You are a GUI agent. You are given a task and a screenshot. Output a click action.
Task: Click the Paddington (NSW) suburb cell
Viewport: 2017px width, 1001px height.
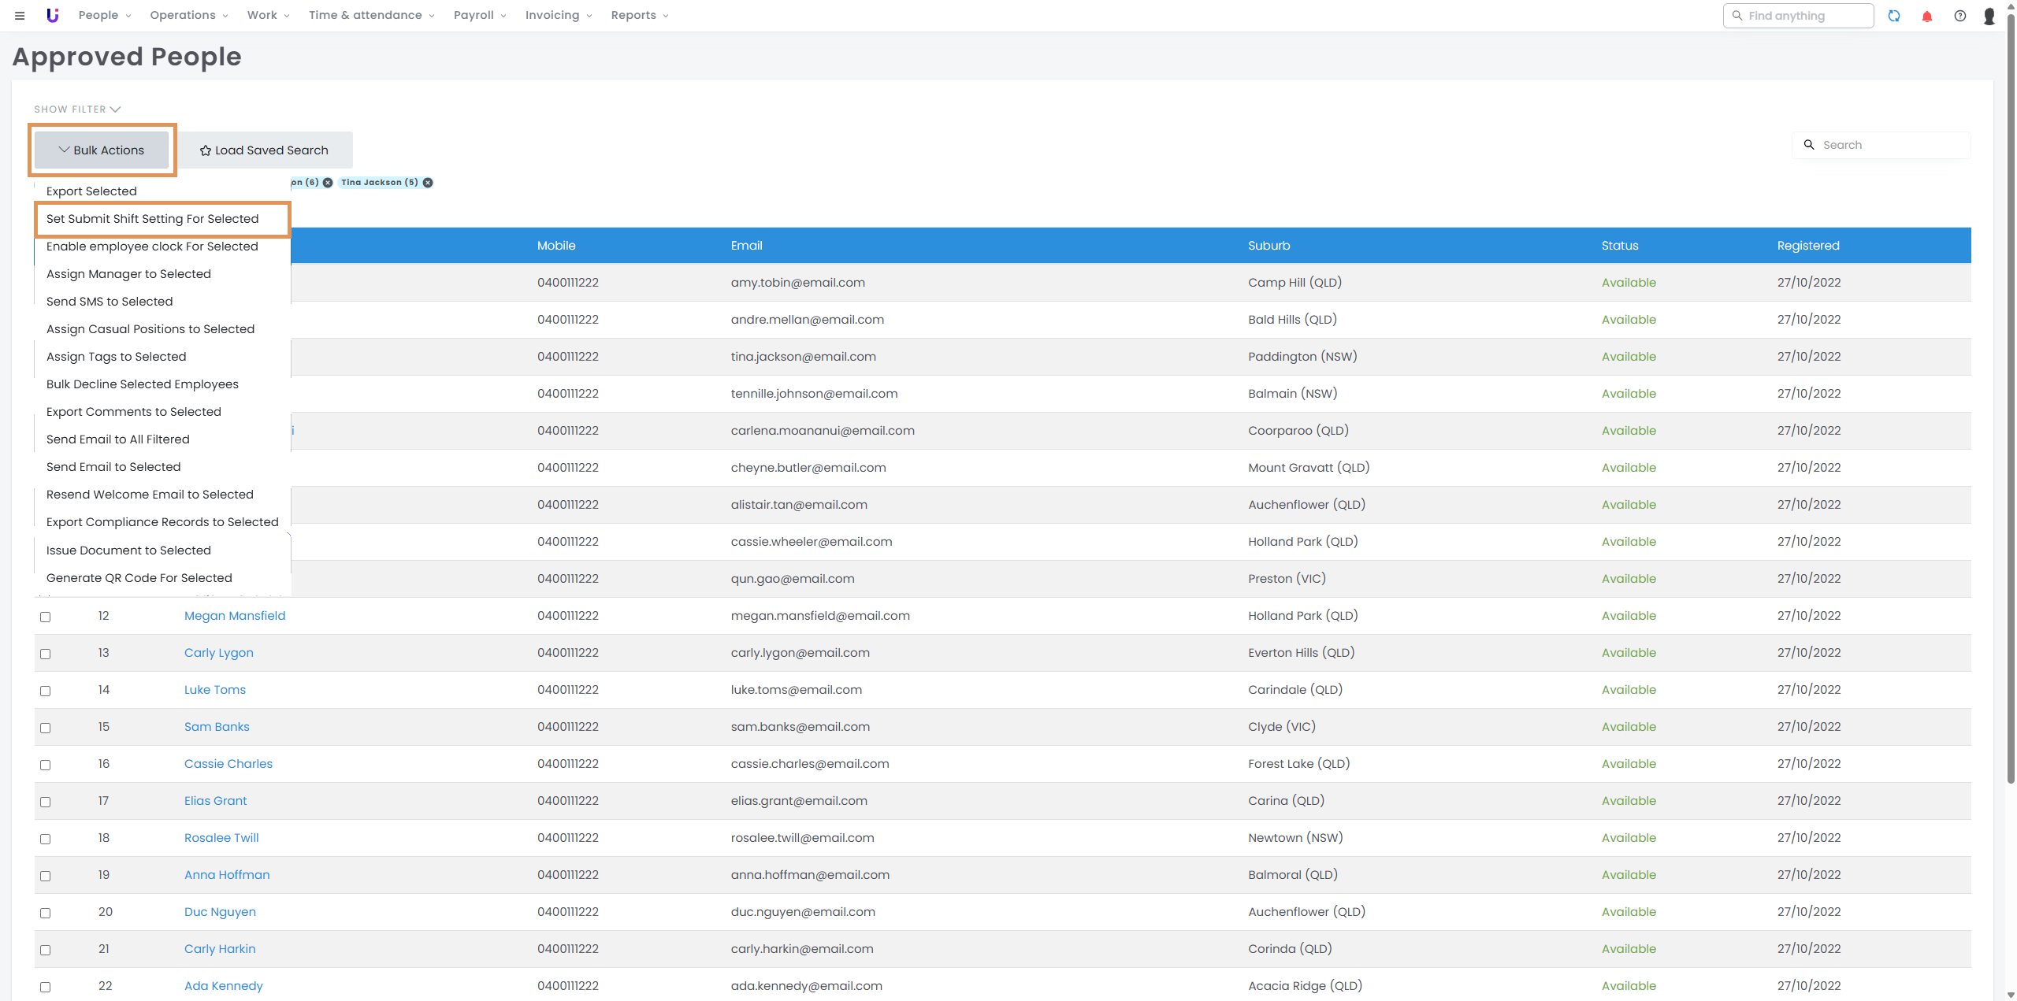(x=1302, y=357)
